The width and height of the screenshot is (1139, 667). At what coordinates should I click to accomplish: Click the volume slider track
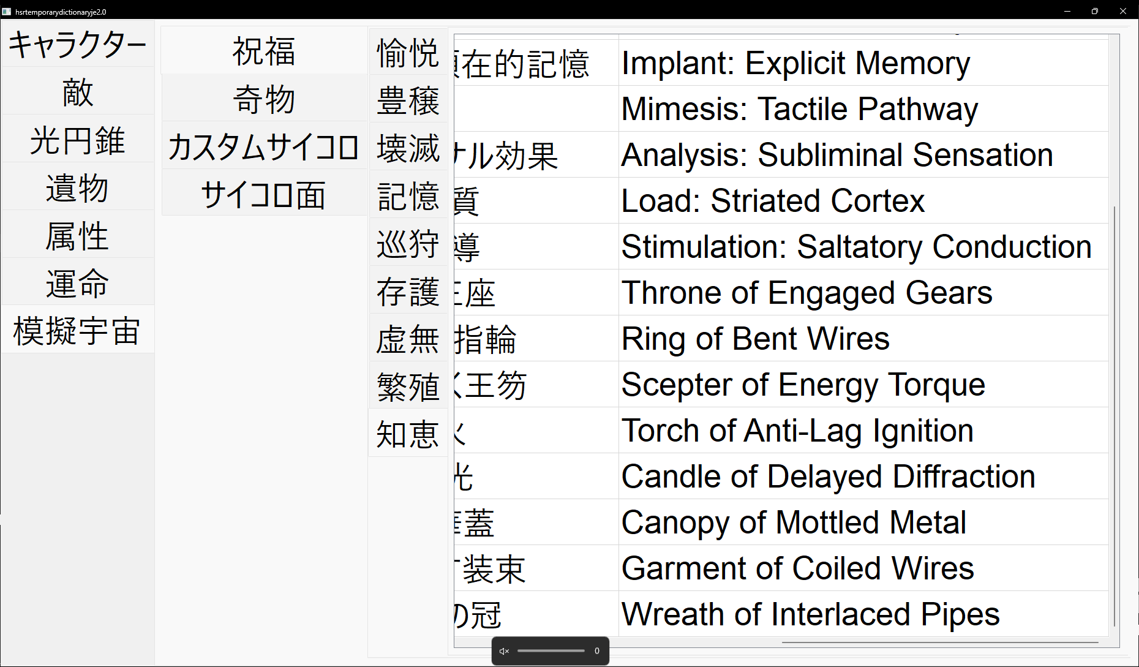pyautogui.click(x=551, y=651)
